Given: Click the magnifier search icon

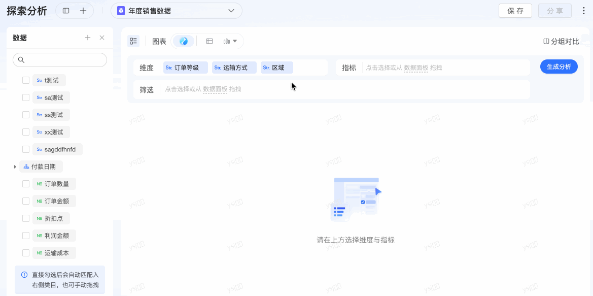Looking at the screenshot, I should pyautogui.click(x=21, y=60).
